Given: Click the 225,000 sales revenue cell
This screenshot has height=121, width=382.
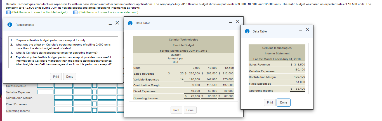Looking at the screenshot, I should point(194,74).
